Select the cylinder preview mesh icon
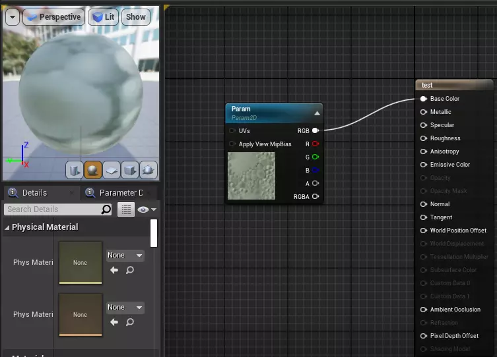The image size is (497, 357). click(75, 170)
